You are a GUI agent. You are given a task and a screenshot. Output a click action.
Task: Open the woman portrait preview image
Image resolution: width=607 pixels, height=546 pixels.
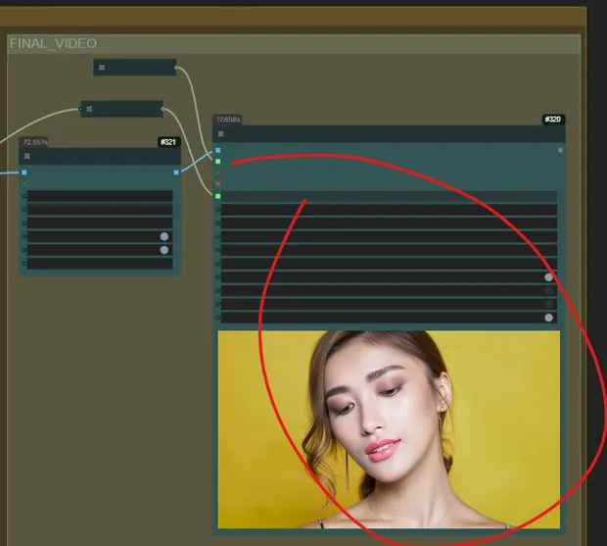point(389,428)
